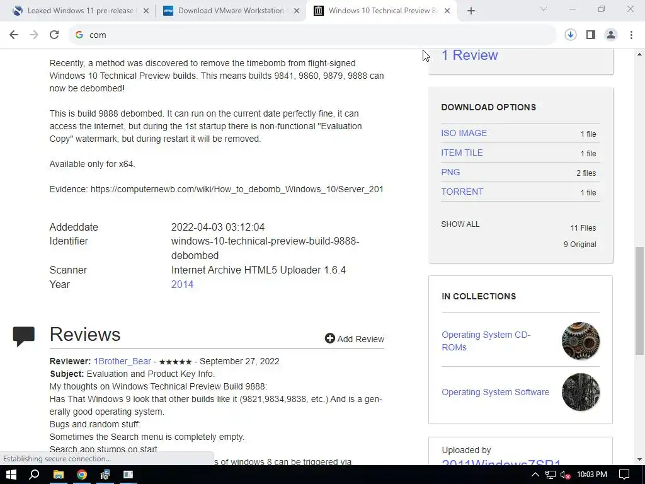Open the 1 Review link

(x=470, y=55)
